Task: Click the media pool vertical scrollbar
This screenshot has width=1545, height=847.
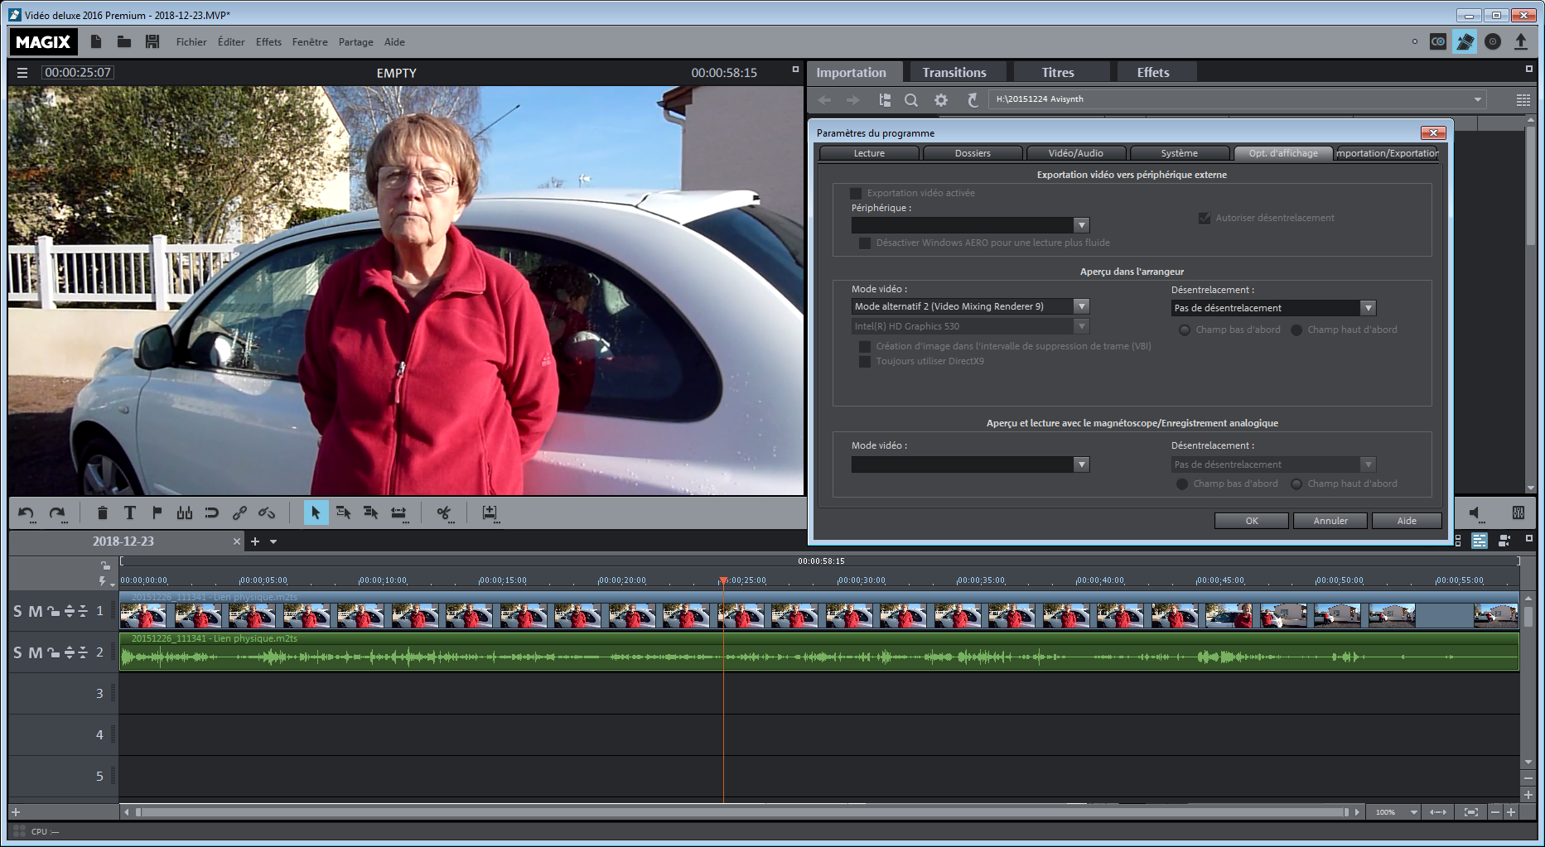Action: (1530, 186)
